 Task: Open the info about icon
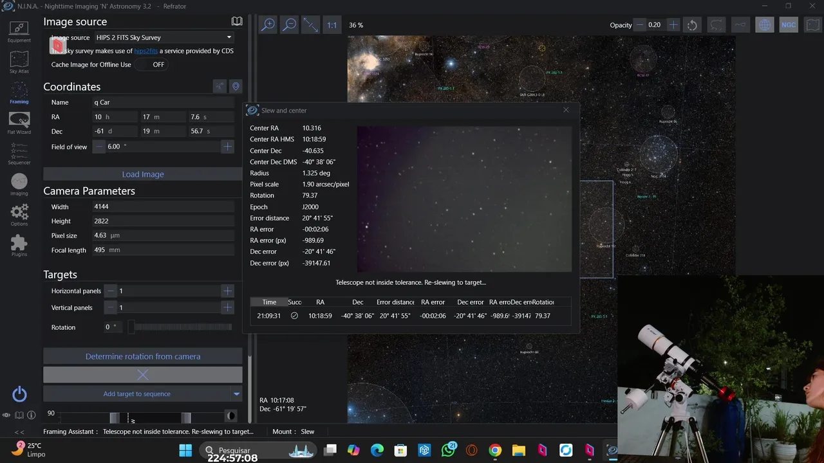[31, 415]
